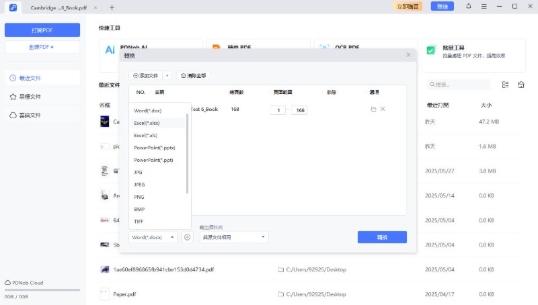Screen dimensions: 538x305
Task: Open a new tab with plus icon
Action: point(112,7)
